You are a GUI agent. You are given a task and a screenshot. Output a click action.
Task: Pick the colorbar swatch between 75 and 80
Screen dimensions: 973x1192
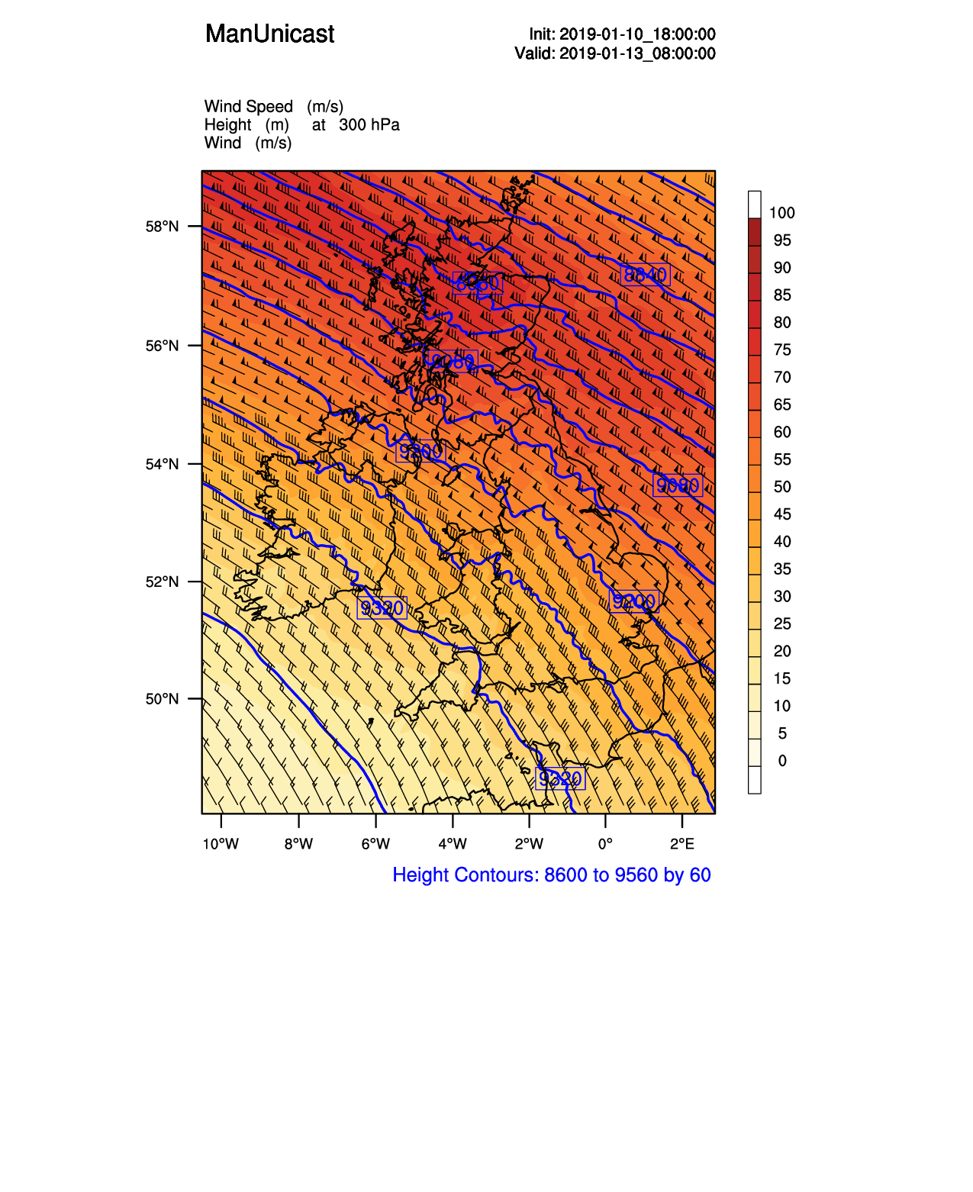755,342
